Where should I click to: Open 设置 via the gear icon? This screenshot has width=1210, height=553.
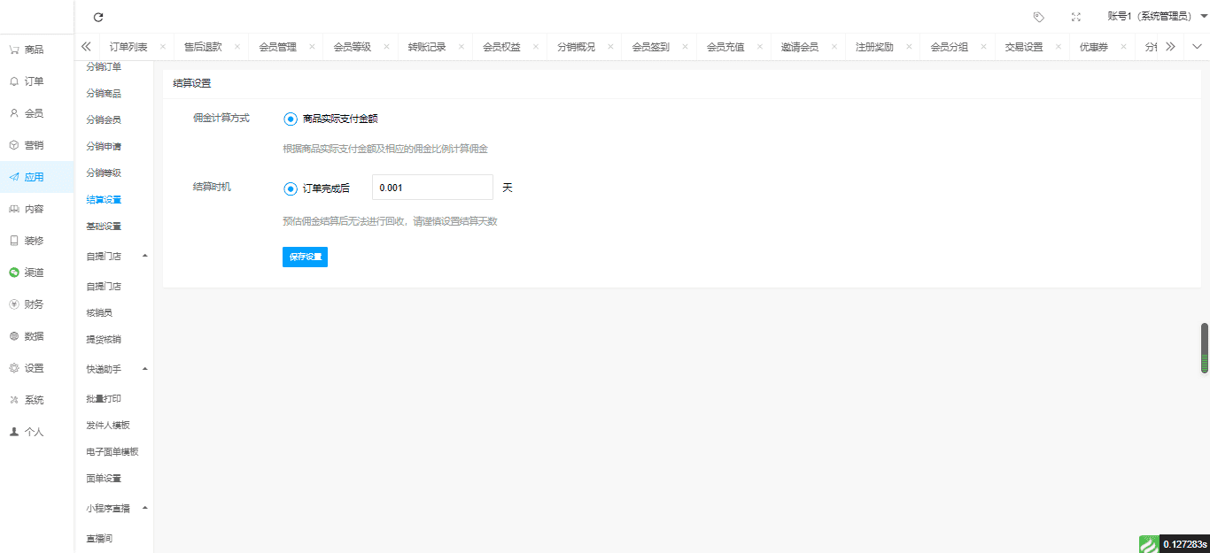click(14, 368)
